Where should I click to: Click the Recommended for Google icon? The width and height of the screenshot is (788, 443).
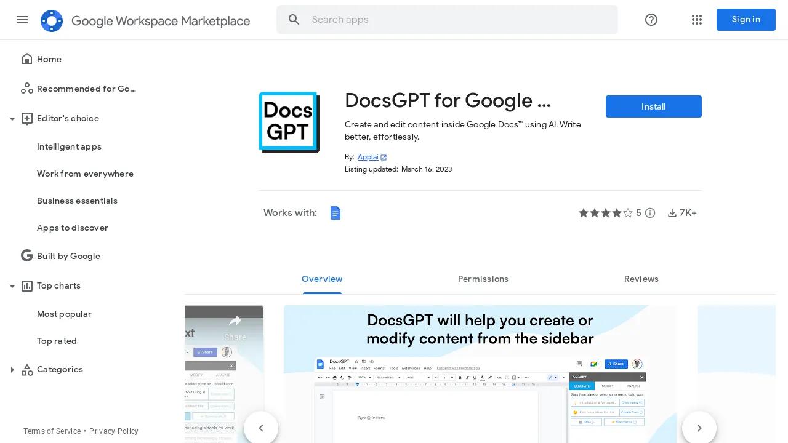(27, 89)
